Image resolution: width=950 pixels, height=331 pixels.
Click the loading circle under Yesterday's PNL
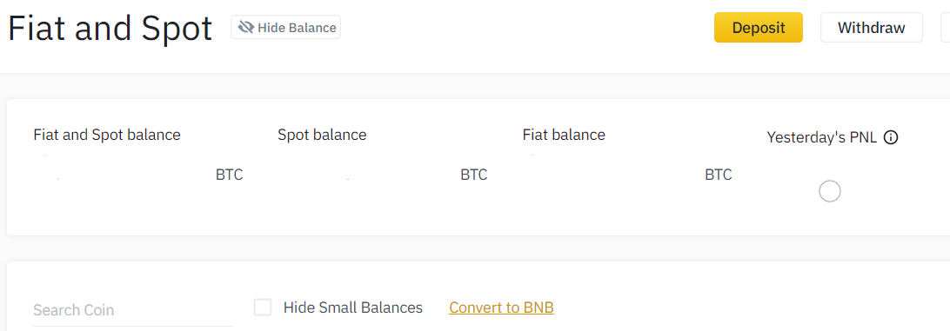[x=829, y=191]
